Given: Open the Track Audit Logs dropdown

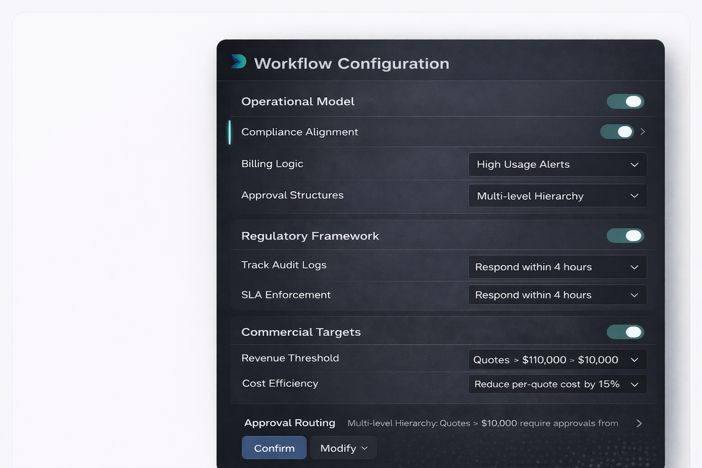Looking at the screenshot, I should [557, 267].
